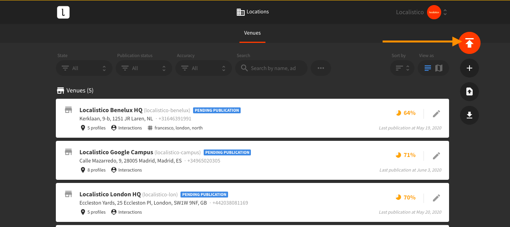Click 64% accuracy indicator

tap(406, 113)
